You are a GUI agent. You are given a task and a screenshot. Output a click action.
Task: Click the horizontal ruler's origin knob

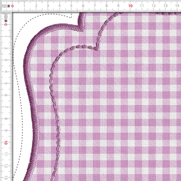pyautogui.click(x=9, y=6)
